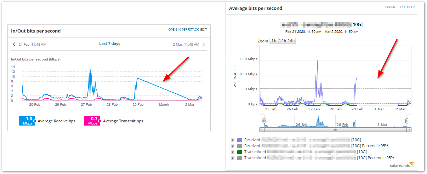
Task: Click the purple Received legend swatch
Action: coord(240,140)
